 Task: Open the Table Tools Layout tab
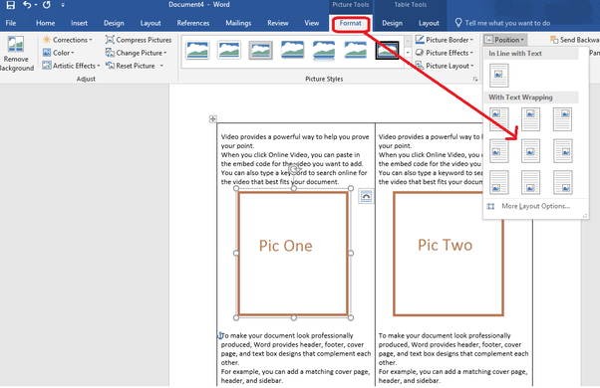pyautogui.click(x=429, y=23)
